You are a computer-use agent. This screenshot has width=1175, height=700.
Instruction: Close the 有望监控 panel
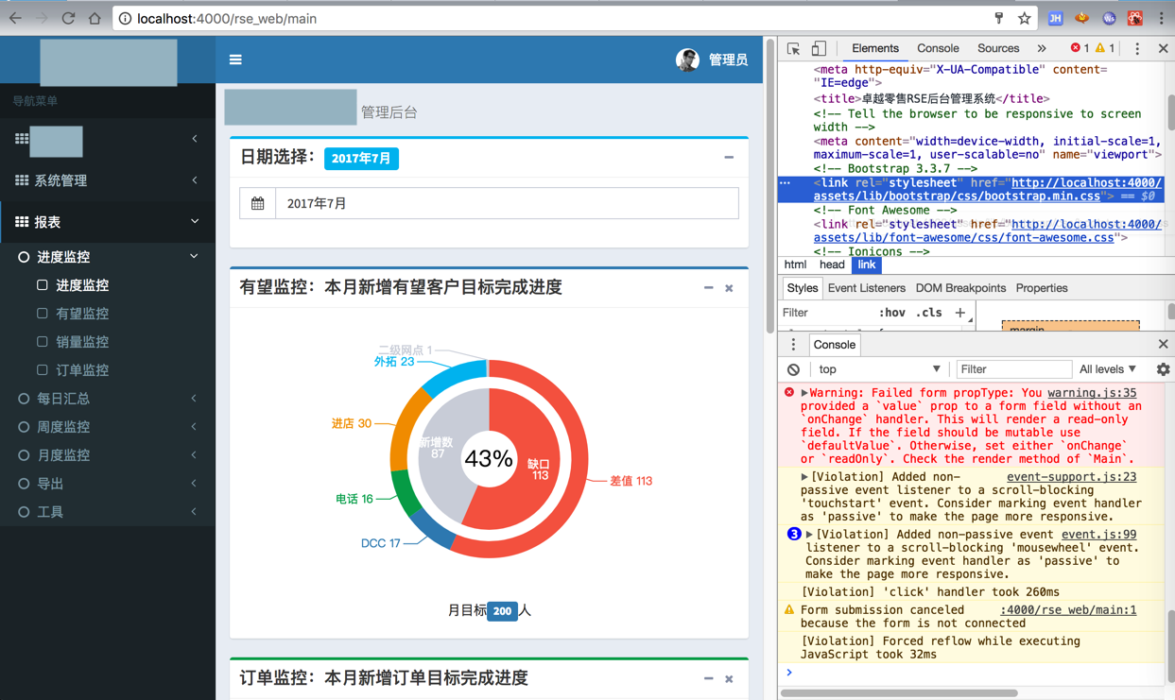click(x=729, y=288)
